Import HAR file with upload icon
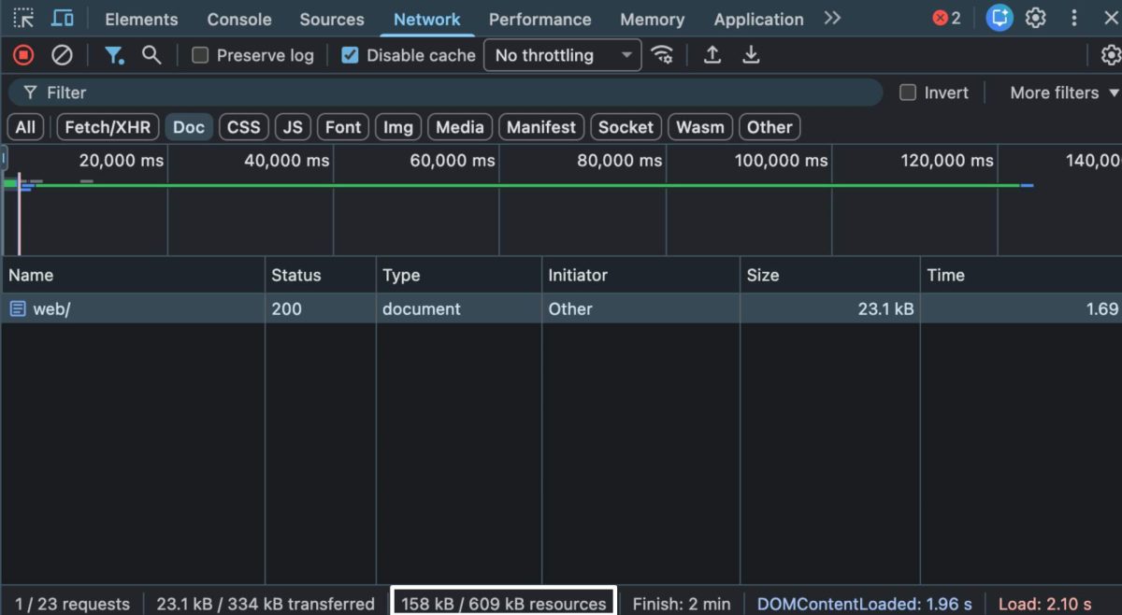Screen dimensions: 1122x615 712,55
